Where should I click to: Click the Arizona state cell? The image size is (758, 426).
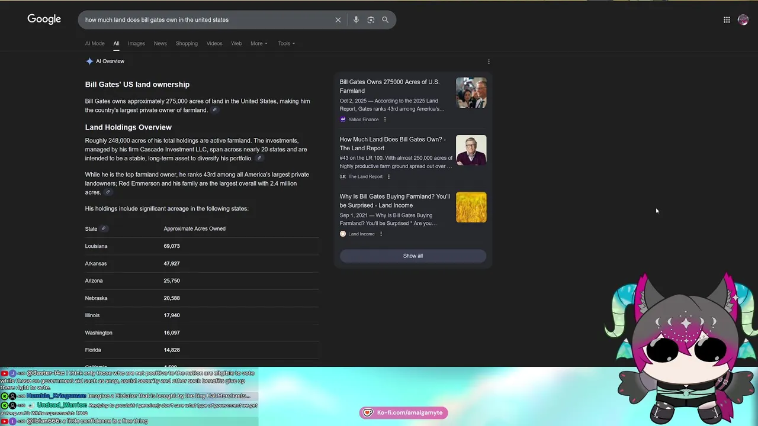94,280
